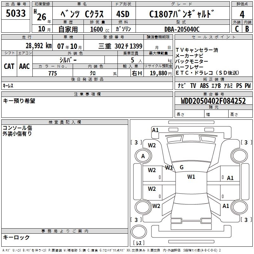Click the セールスポイント header

point(213,37)
